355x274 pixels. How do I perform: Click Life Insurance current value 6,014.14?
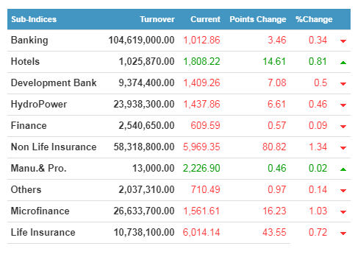(201, 233)
